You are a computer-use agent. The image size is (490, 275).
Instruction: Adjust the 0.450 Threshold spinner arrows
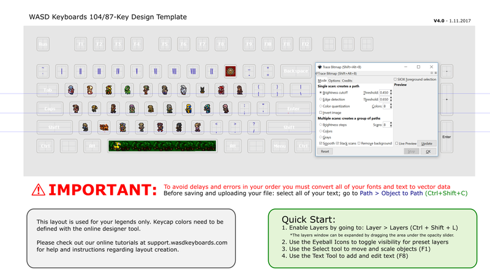391,93
